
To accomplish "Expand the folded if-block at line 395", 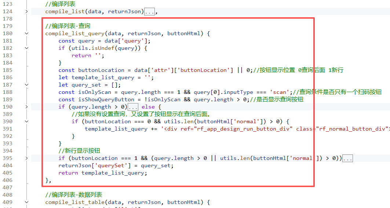I will [x=26, y=158].
